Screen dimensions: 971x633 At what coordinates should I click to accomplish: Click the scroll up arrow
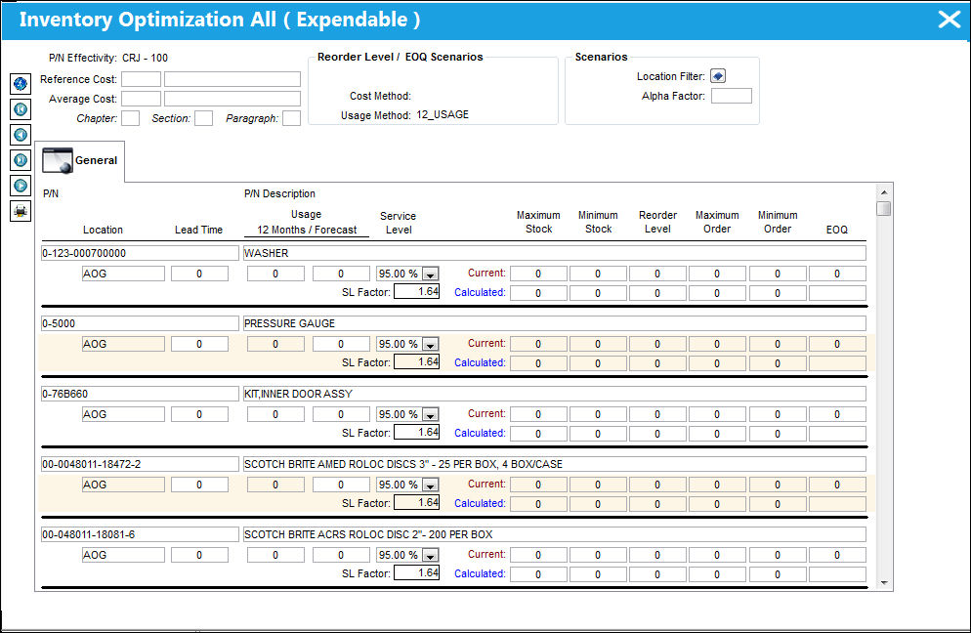(884, 192)
